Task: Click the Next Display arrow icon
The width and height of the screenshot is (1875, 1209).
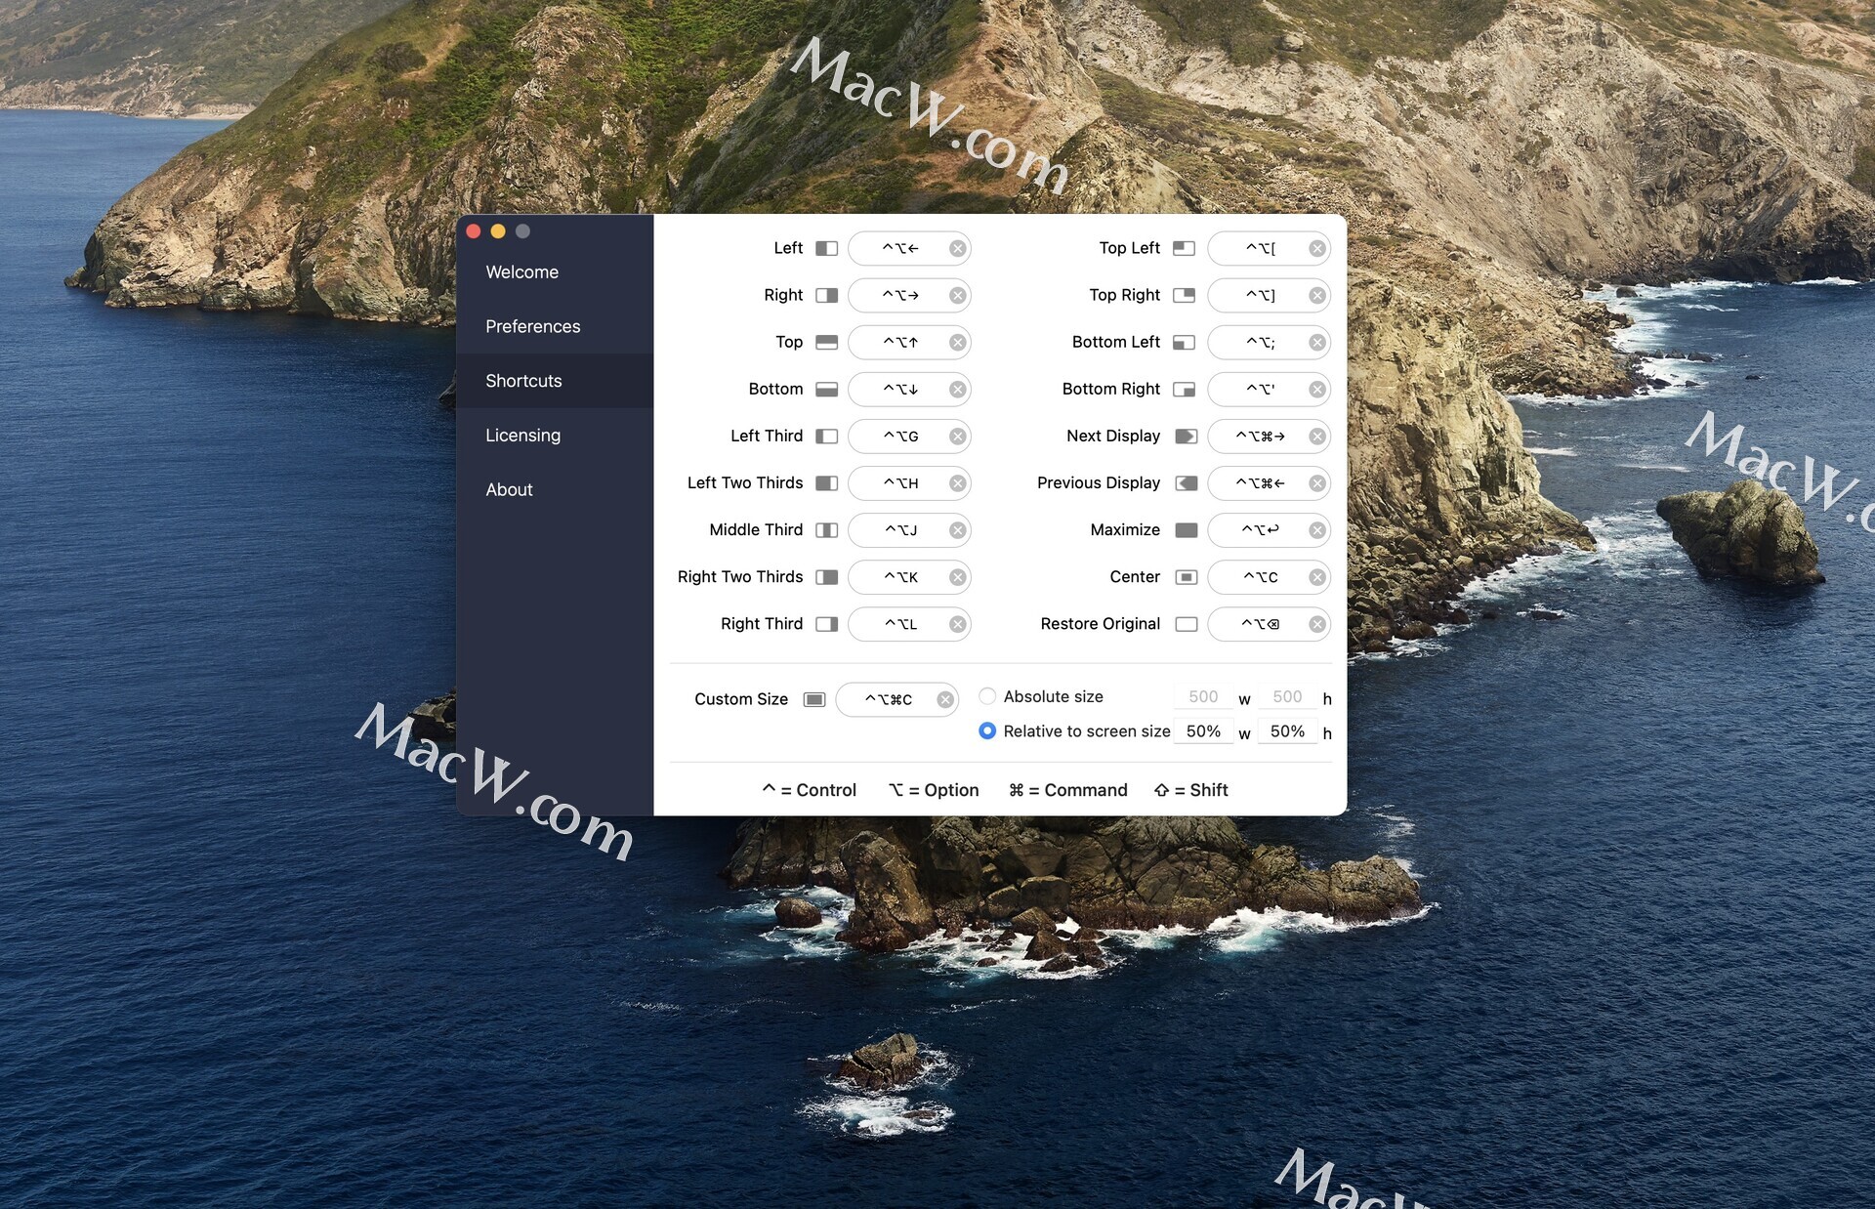Action: (1186, 437)
